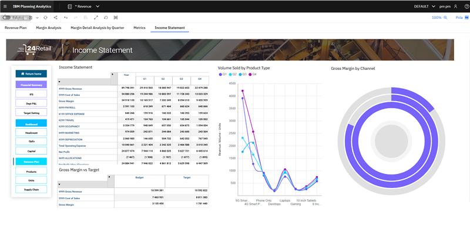The width and height of the screenshot is (470, 225).
Task: Toggle the Q3 legend dot in chart
Action: (240, 74)
